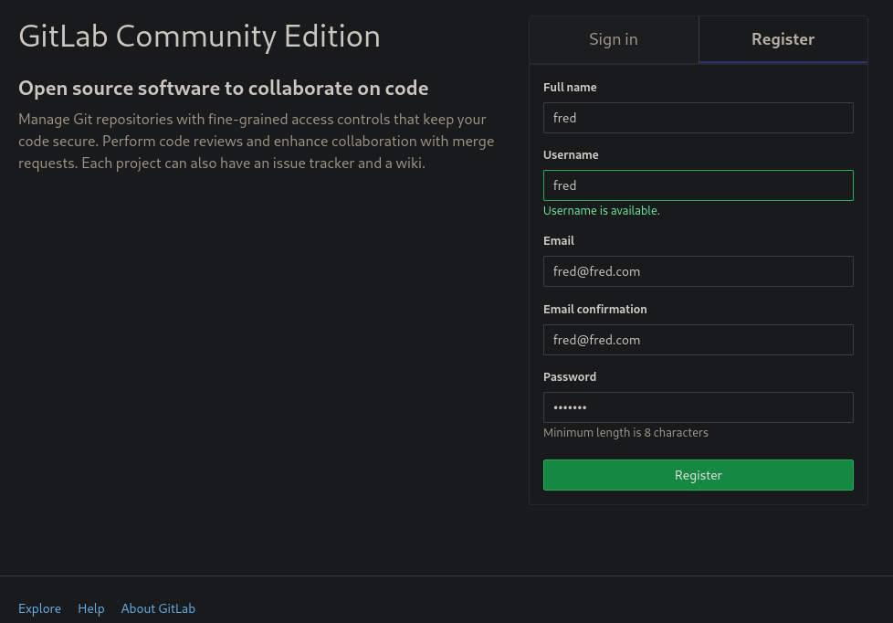Open the Help link in footer
This screenshot has width=893, height=623.
(91, 608)
